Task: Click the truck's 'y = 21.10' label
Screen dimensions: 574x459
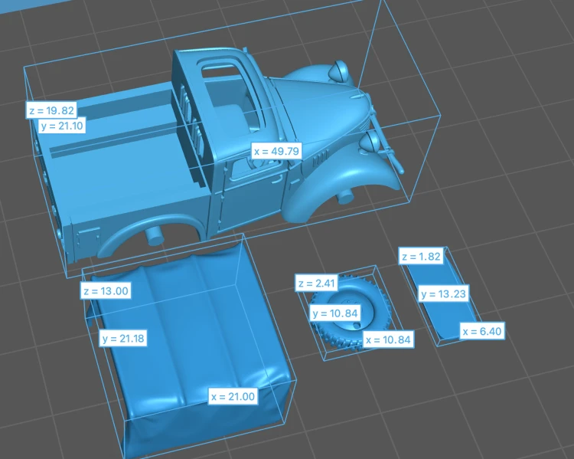Action: (x=62, y=126)
